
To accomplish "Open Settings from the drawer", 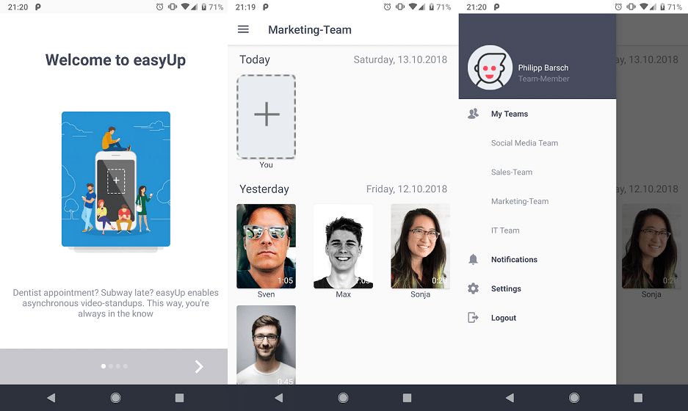I will 506,288.
